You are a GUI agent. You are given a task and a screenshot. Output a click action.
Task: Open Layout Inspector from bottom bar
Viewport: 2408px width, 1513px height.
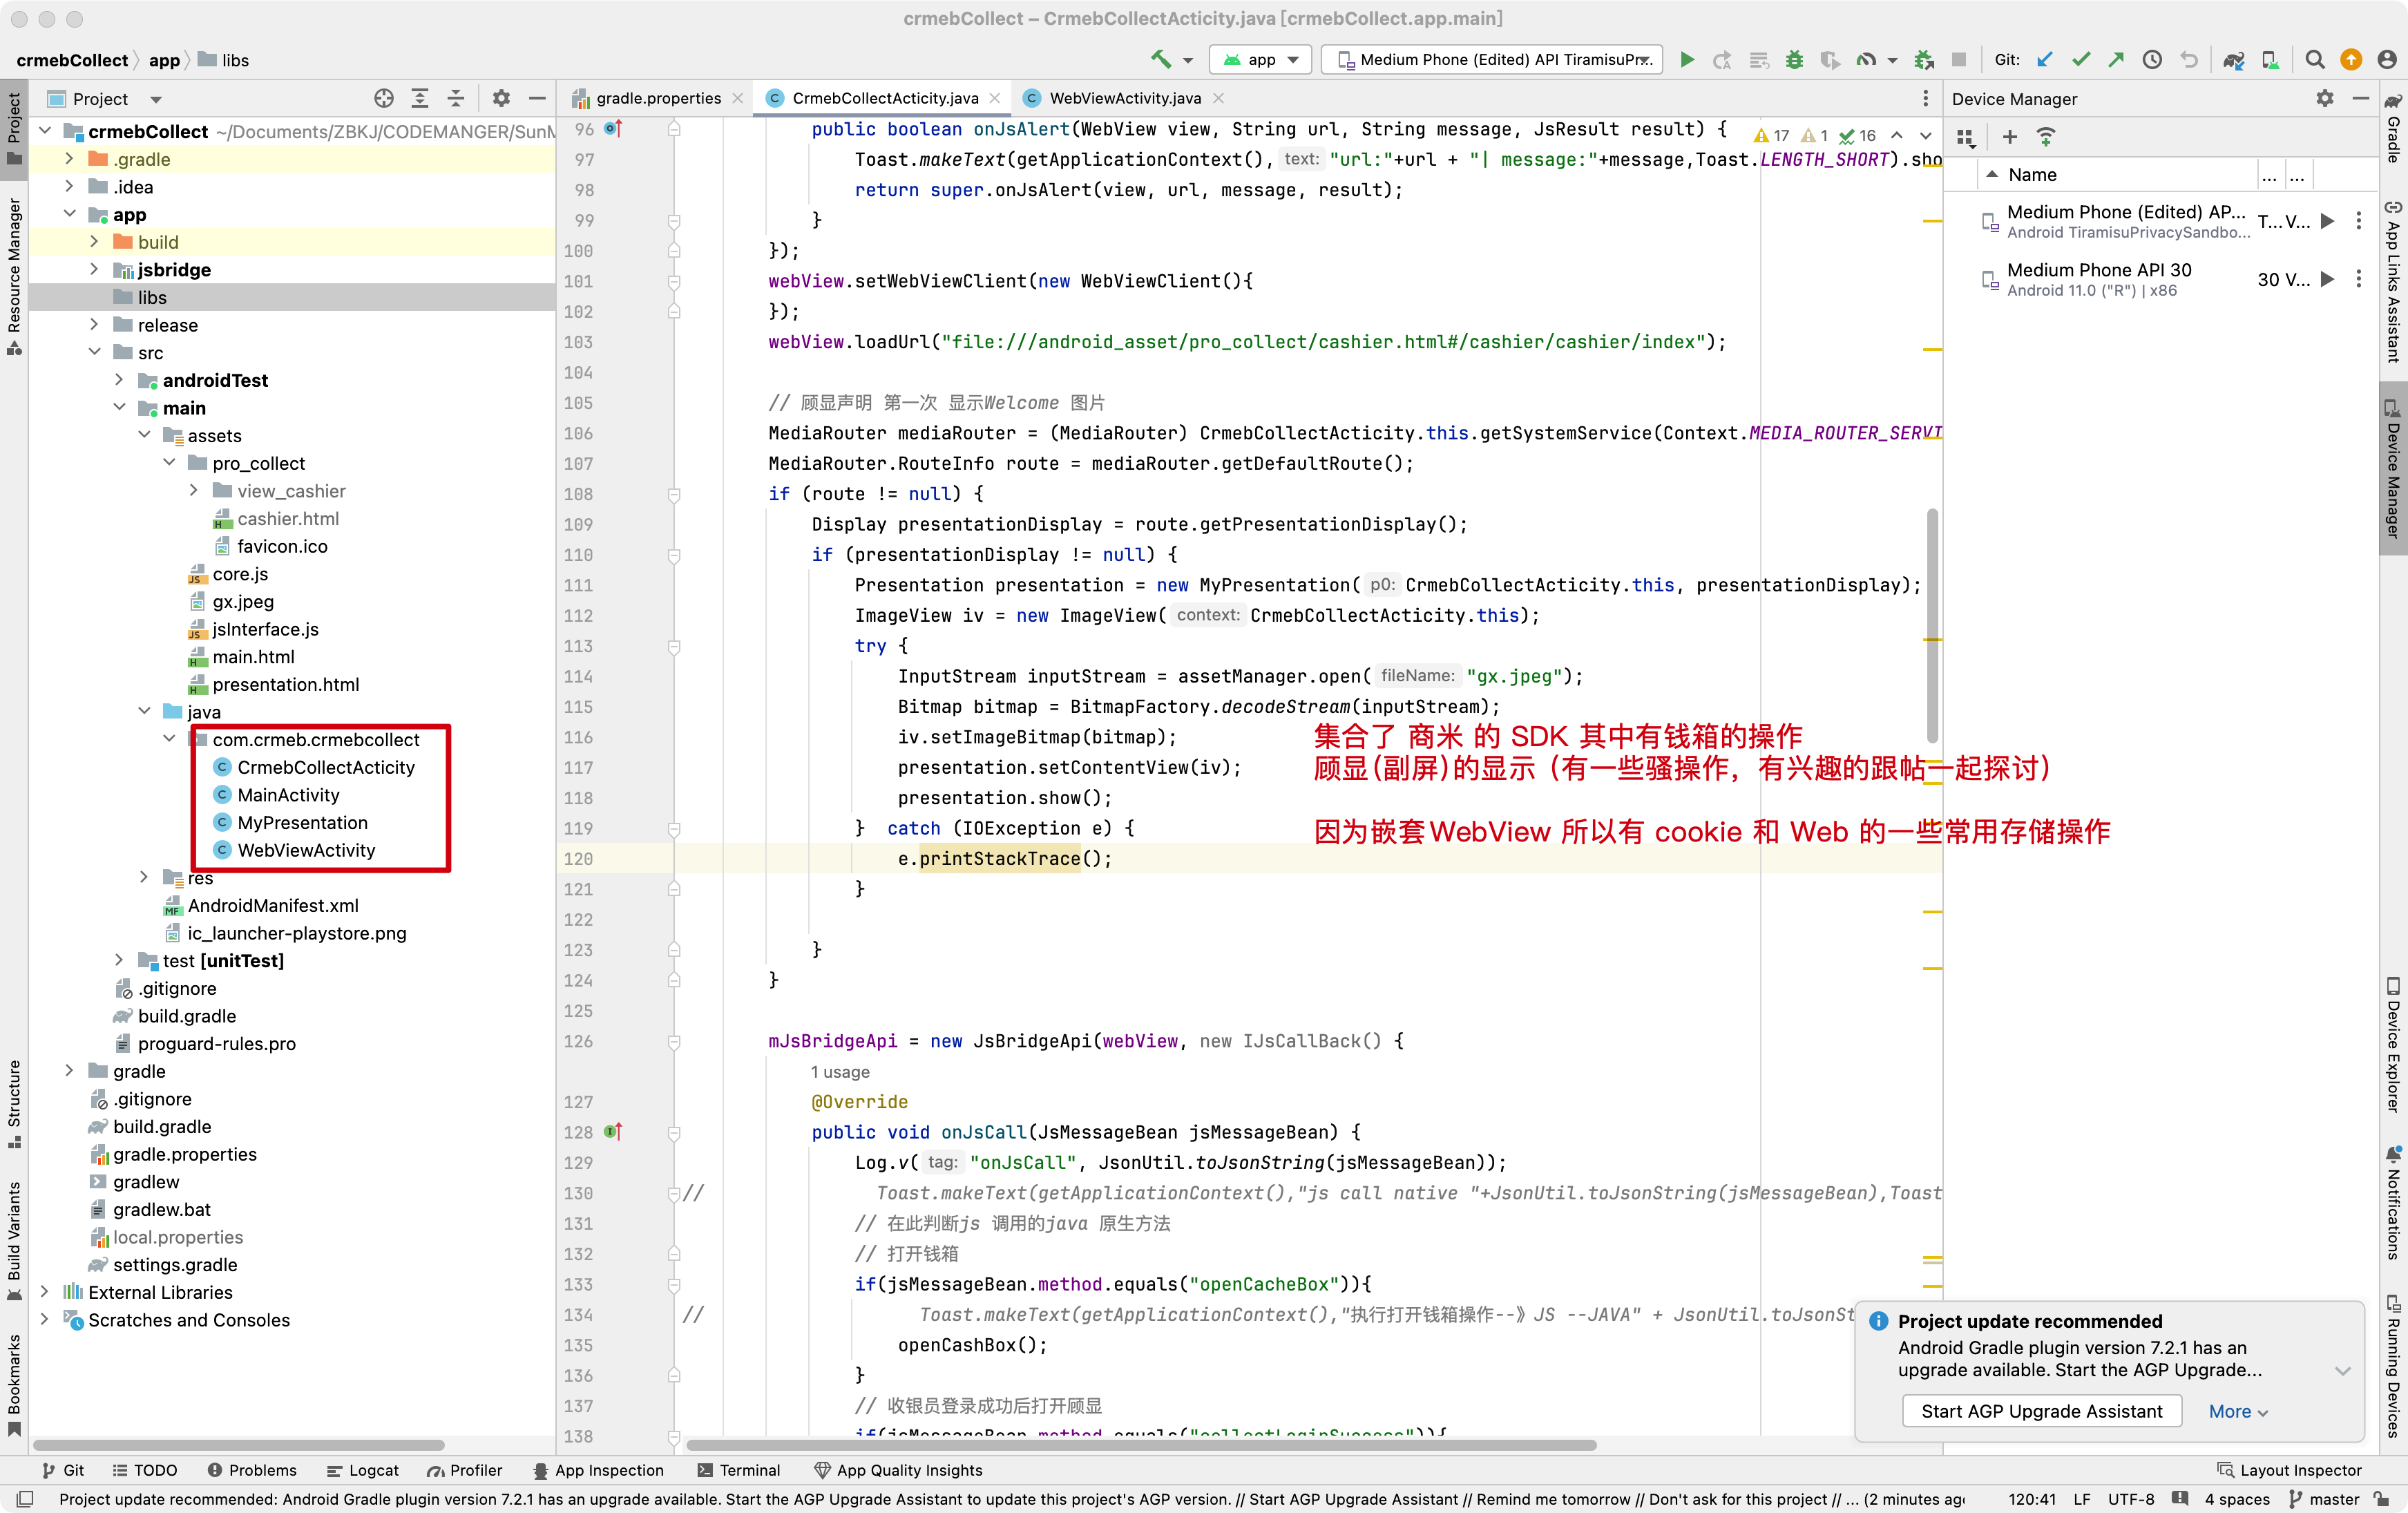[2289, 1470]
